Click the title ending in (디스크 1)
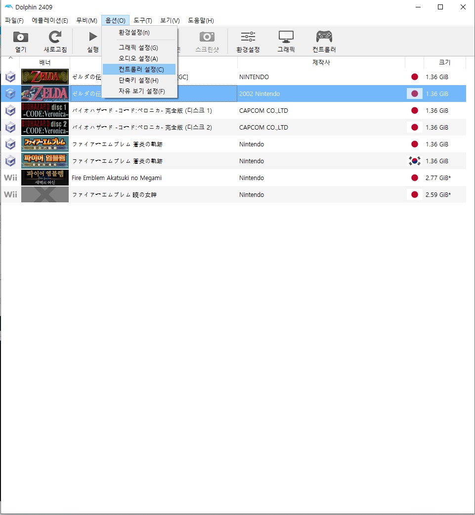 pos(142,110)
